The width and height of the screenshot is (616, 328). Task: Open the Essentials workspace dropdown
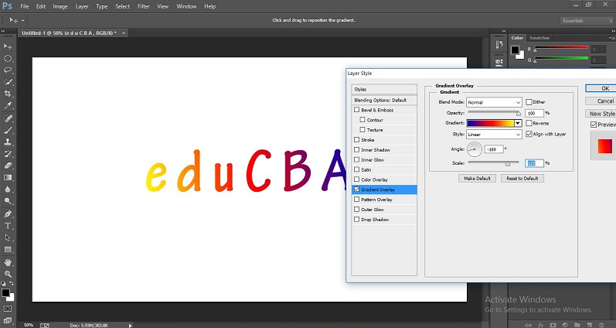(587, 20)
